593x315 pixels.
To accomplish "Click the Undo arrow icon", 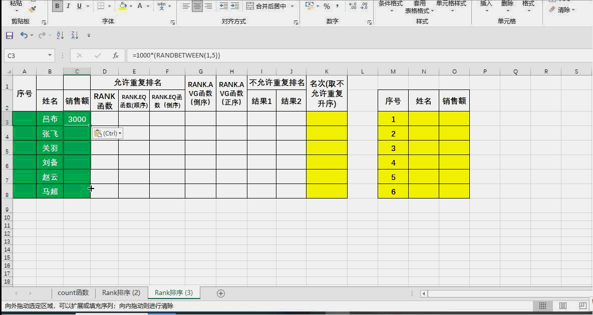I will (24, 35).
